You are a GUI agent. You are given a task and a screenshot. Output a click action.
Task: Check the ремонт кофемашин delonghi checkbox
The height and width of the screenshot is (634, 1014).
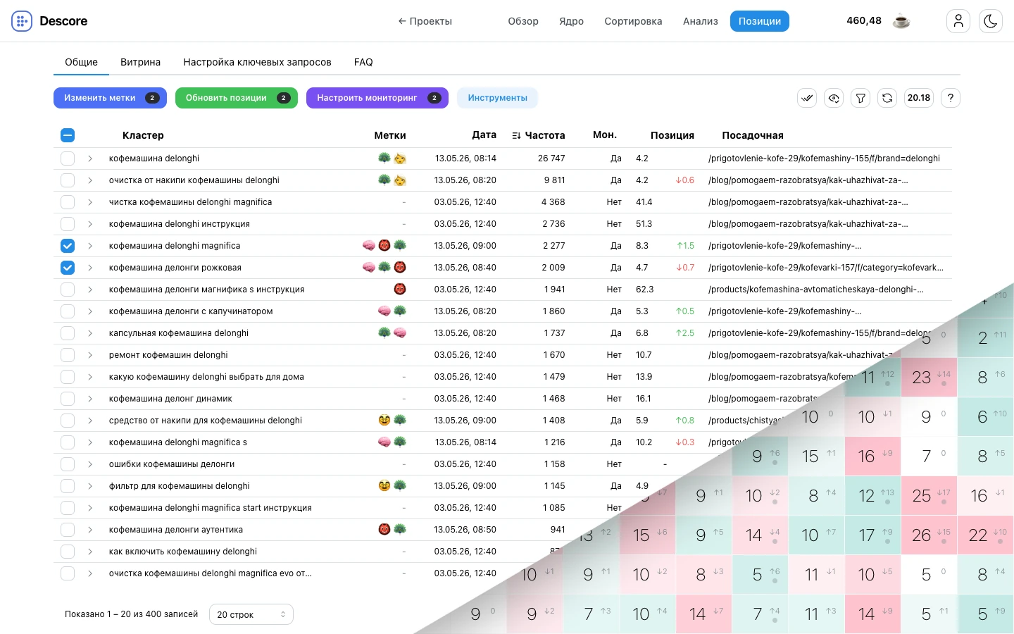[x=68, y=355]
